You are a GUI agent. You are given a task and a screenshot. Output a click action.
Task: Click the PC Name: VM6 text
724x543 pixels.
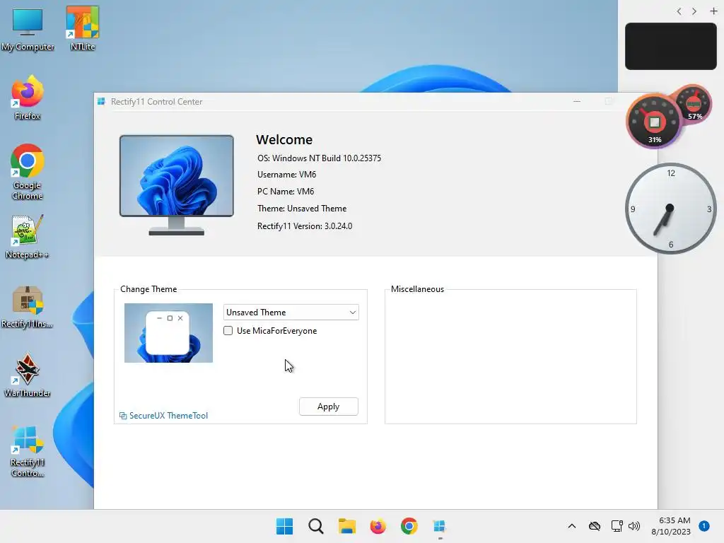click(x=286, y=191)
